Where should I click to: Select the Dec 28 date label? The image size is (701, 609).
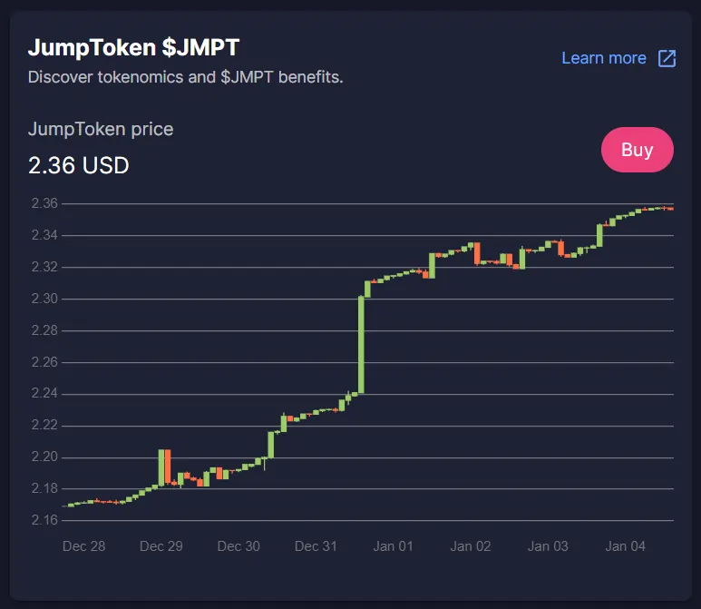pyautogui.click(x=83, y=545)
